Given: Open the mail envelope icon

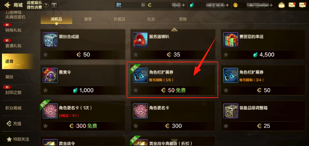Looking at the screenshot, I should (292, 5).
